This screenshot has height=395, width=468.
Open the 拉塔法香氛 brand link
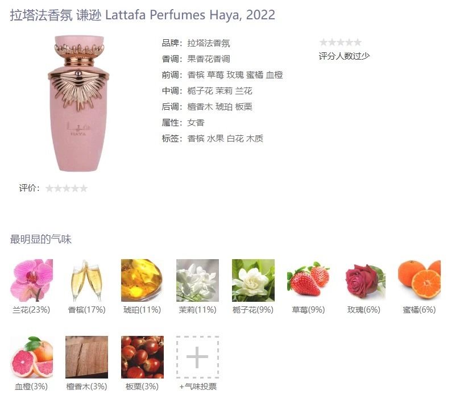[x=209, y=43]
